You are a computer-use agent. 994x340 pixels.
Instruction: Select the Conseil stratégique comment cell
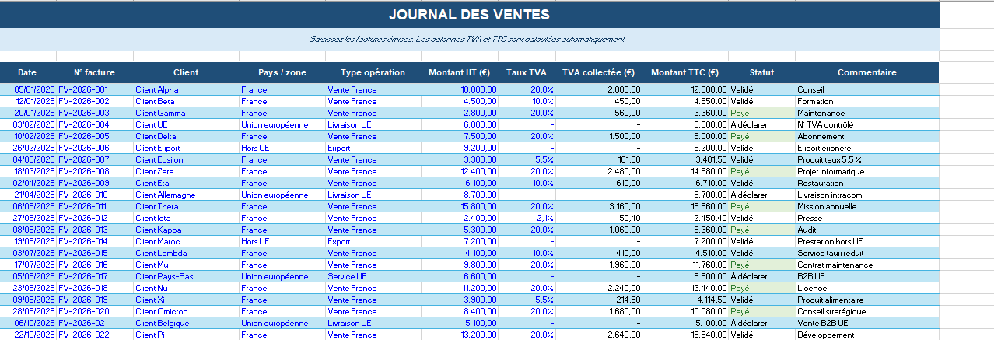[866, 311]
